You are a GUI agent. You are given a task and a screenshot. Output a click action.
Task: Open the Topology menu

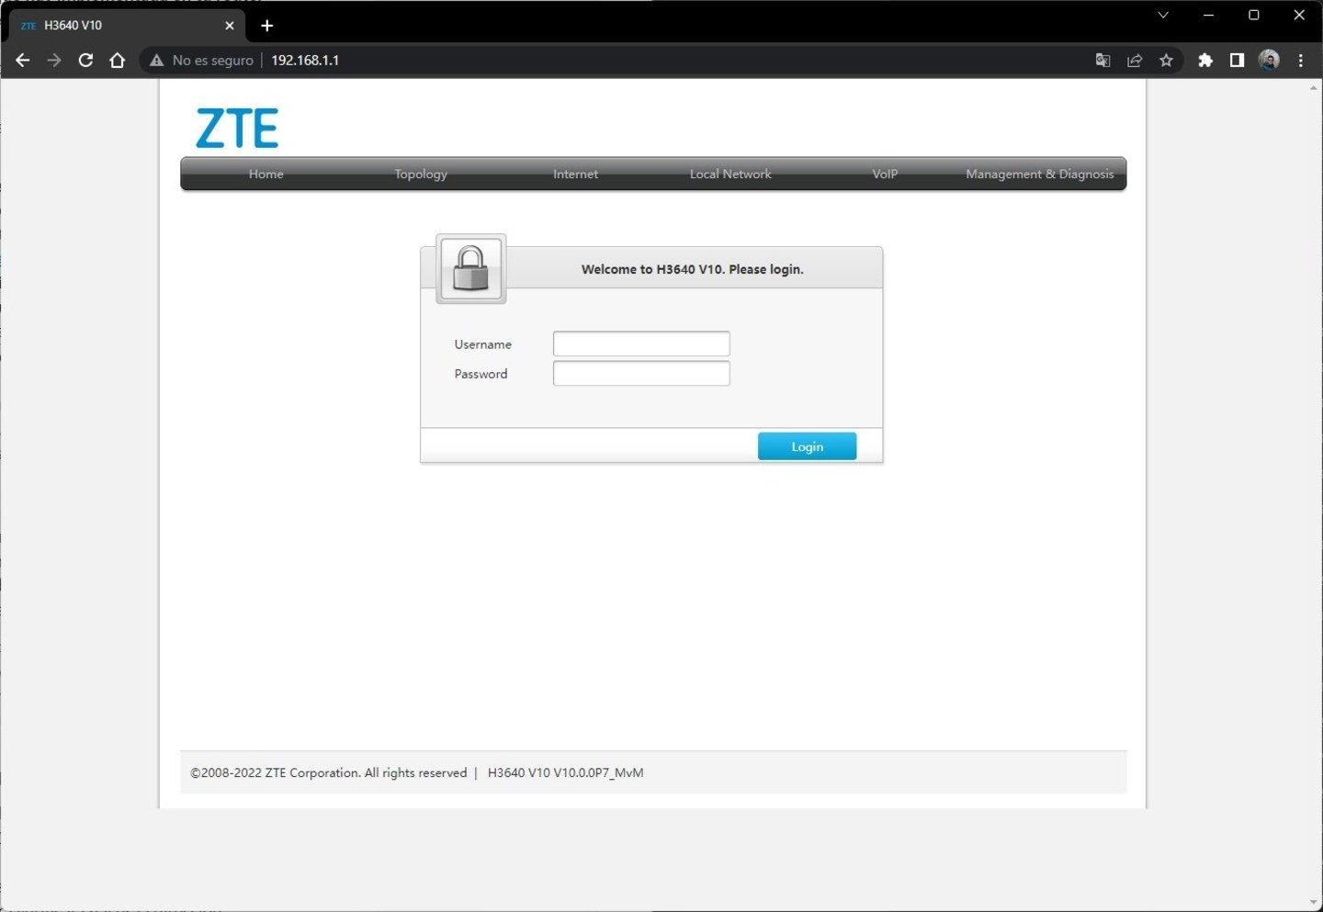point(421,174)
